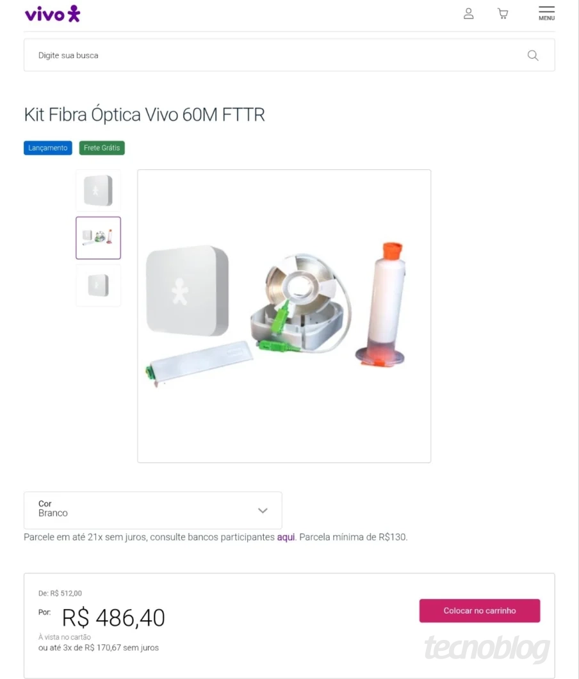
Task: Click the magnifier inside the search bar
Action: 533,55
